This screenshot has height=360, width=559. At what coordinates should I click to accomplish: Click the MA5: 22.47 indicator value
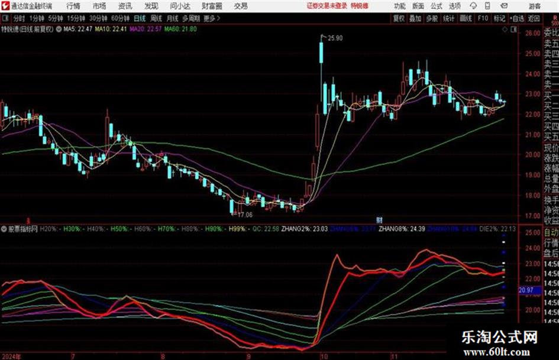point(77,29)
